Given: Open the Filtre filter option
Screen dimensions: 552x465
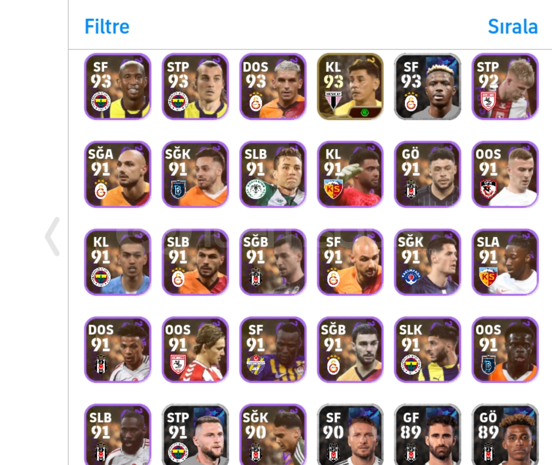Looking at the screenshot, I should 107,27.
